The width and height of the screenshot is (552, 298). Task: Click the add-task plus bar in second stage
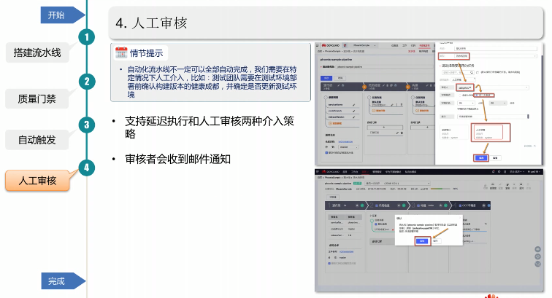pyautogui.click(x=384, y=128)
